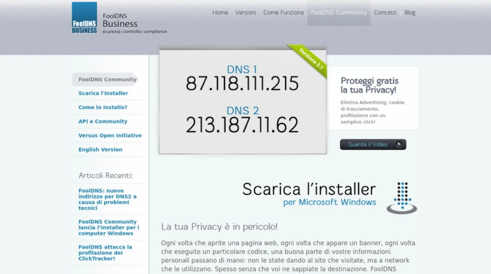Screen dimensions: 491x274
Task: Select FoolDNS Community in the sidebar
Action: click(x=106, y=79)
